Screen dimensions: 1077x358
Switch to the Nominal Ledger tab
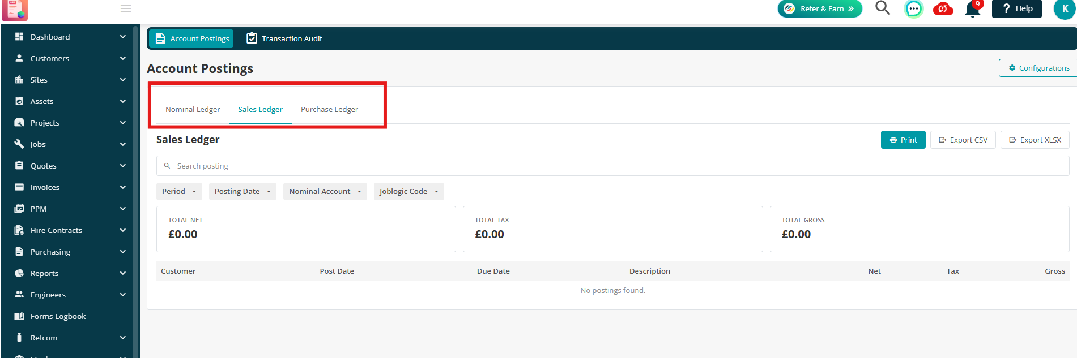[x=193, y=109]
